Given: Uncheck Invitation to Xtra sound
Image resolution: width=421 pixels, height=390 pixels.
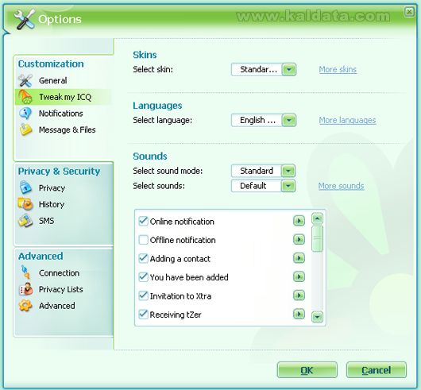Looking at the screenshot, I should (143, 295).
